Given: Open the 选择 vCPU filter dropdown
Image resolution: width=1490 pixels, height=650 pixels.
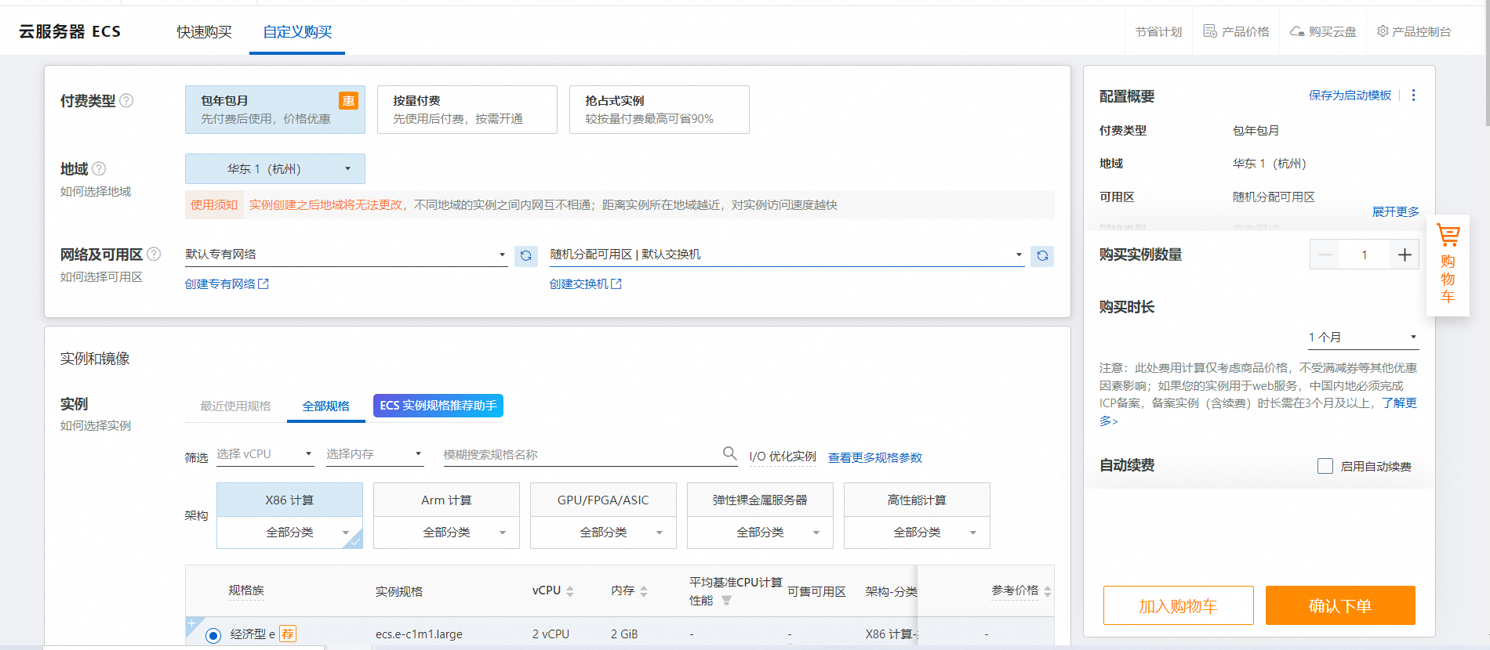Looking at the screenshot, I should tap(265, 454).
